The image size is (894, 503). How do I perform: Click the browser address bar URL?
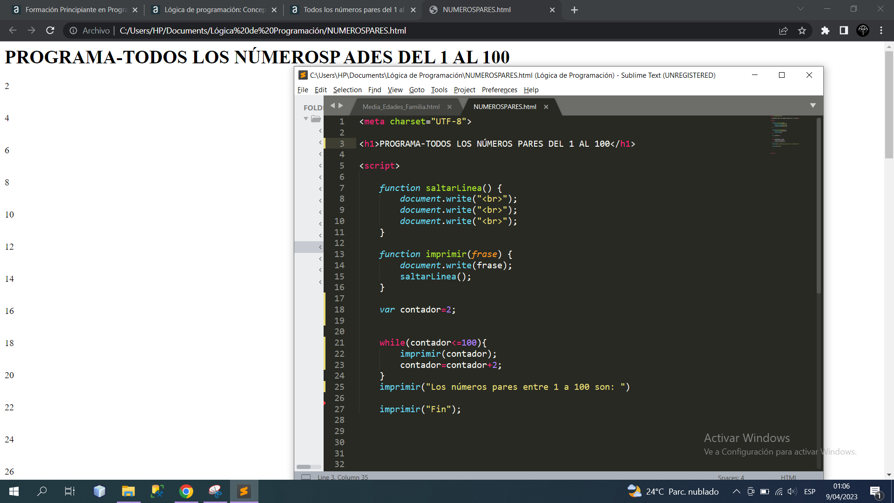click(263, 30)
